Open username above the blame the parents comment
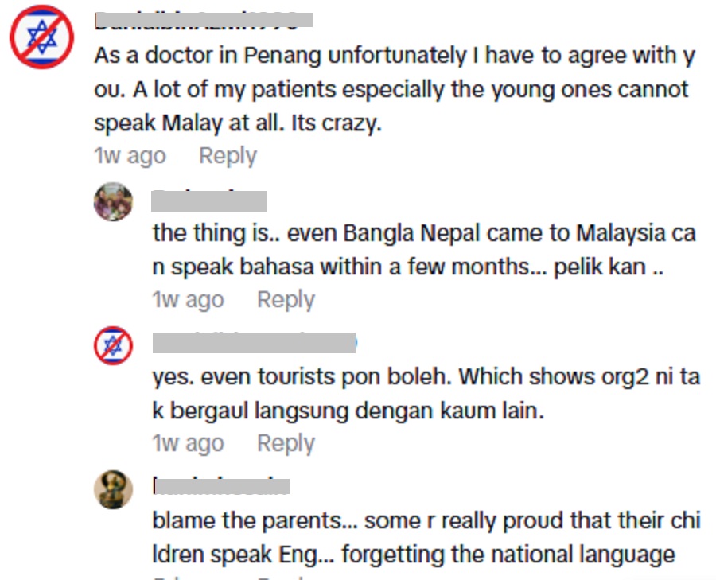Viewport: 716px width, 580px height. pos(220,485)
